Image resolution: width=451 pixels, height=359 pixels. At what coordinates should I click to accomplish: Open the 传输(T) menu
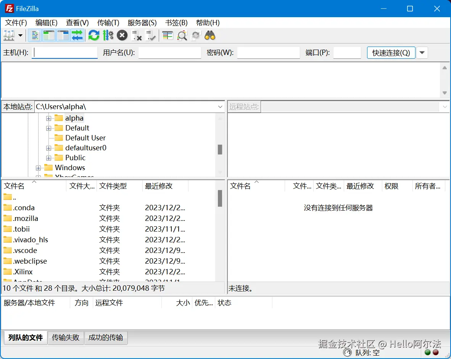tap(108, 23)
